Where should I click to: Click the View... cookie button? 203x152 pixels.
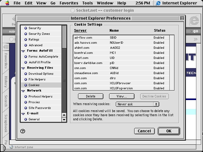(122, 96)
